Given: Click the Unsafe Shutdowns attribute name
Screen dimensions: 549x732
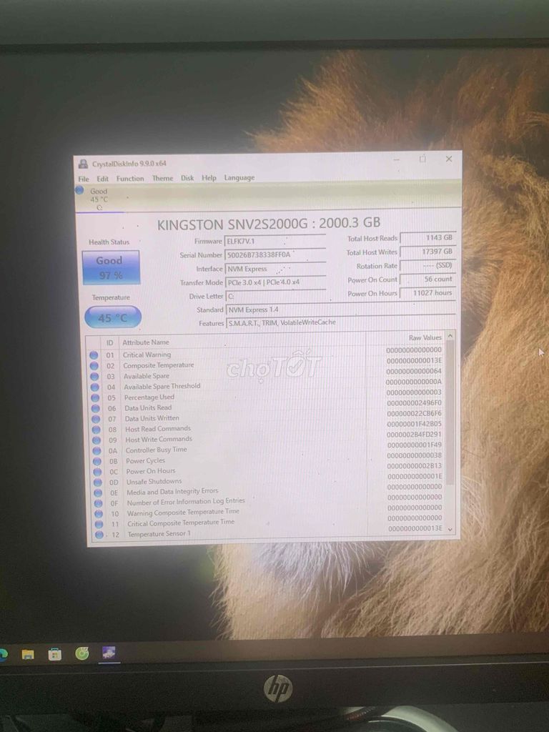Looking at the screenshot, I should click(x=154, y=481).
